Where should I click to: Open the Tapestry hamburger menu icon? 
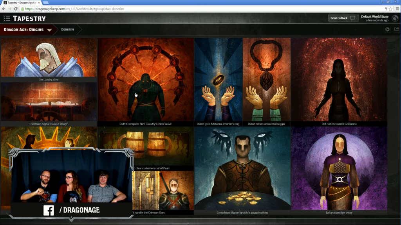(7, 18)
